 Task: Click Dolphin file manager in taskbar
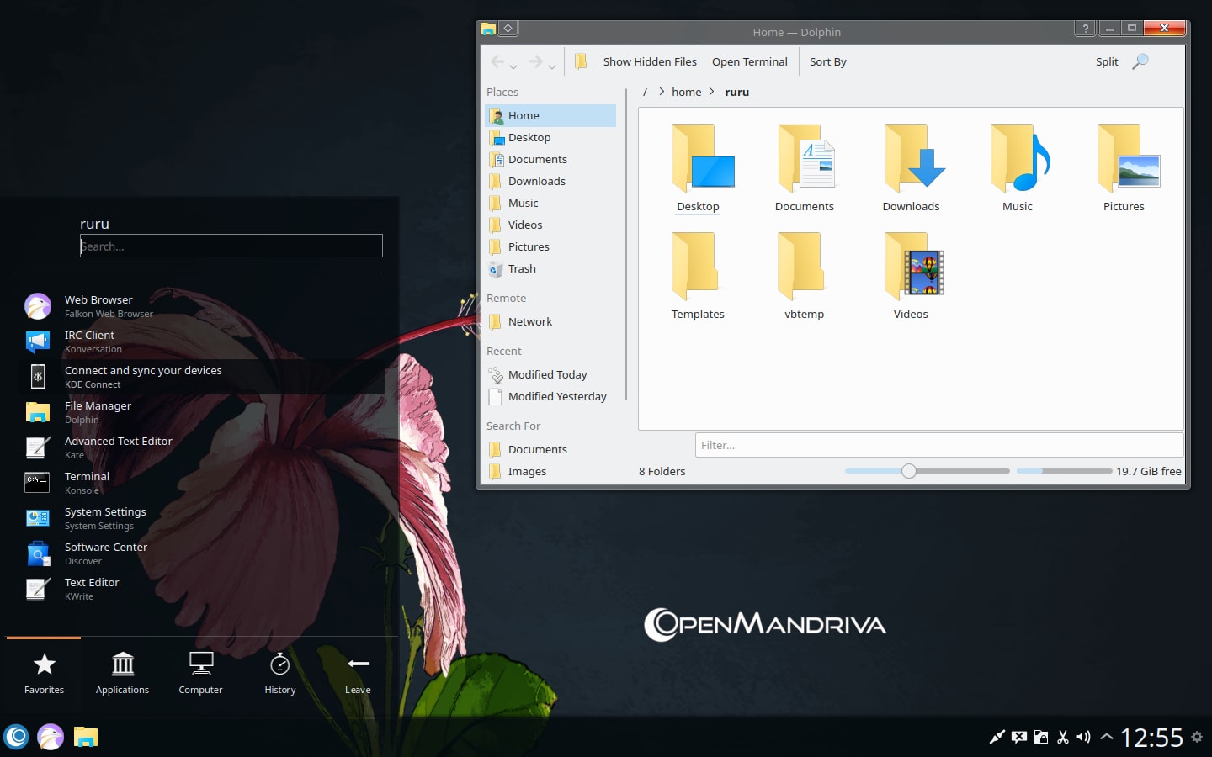(85, 738)
